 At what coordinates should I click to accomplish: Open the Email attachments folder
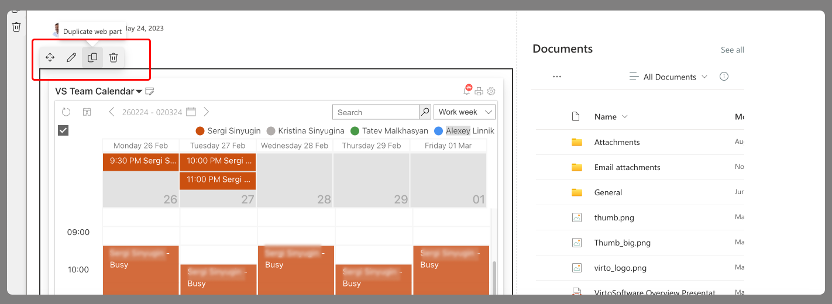coord(627,167)
